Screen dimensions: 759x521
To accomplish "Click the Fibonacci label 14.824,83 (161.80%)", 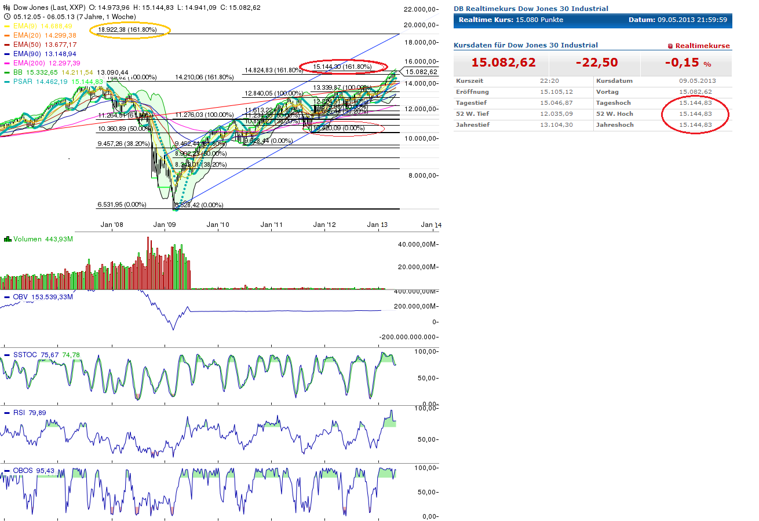I will 273,70.
